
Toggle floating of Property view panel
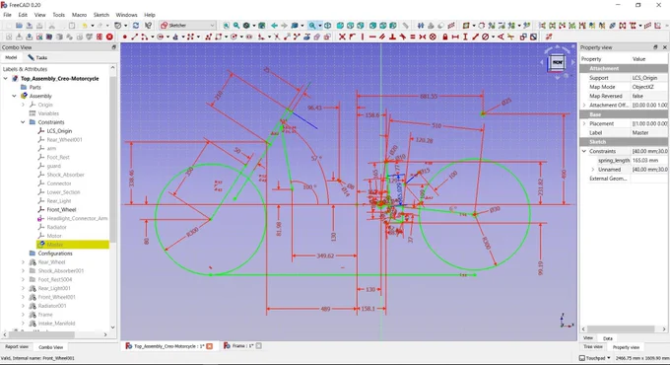(x=655, y=47)
